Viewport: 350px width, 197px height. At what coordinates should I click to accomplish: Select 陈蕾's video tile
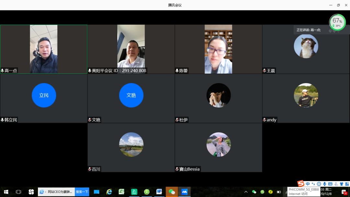(x=218, y=49)
